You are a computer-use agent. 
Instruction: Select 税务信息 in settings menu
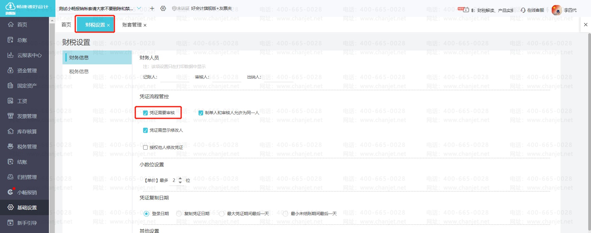[x=79, y=71]
